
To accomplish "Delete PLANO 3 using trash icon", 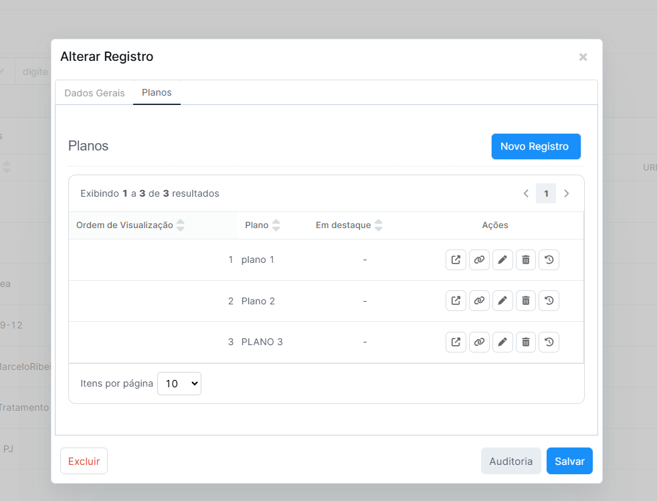I will (x=526, y=342).
